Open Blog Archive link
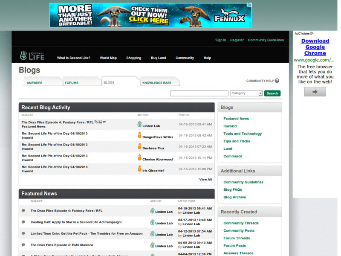Viewport: 341px width, 256px height. coord(235,197)
